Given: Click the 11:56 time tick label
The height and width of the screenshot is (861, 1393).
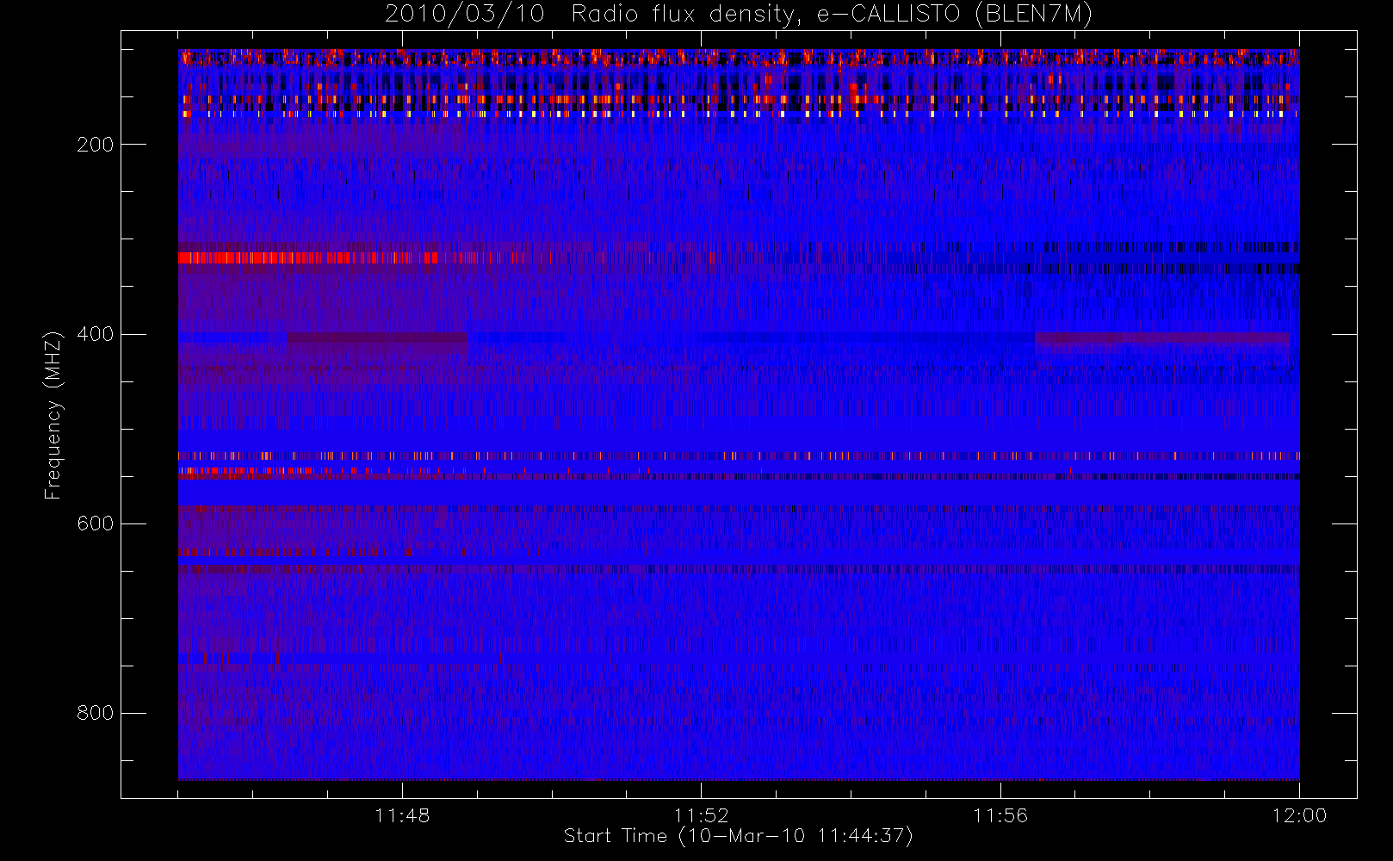Looking at the screenshot, I should 1000,815.
